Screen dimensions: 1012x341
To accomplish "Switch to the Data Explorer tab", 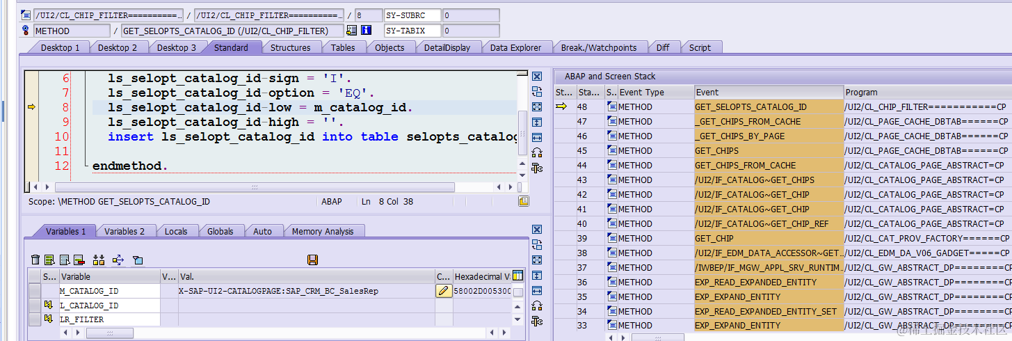I will point(515,47).
